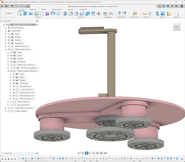This screenshot has width=185, height=162.
Task: Open the DESIGN workspace dropdown
Action: 8,13
